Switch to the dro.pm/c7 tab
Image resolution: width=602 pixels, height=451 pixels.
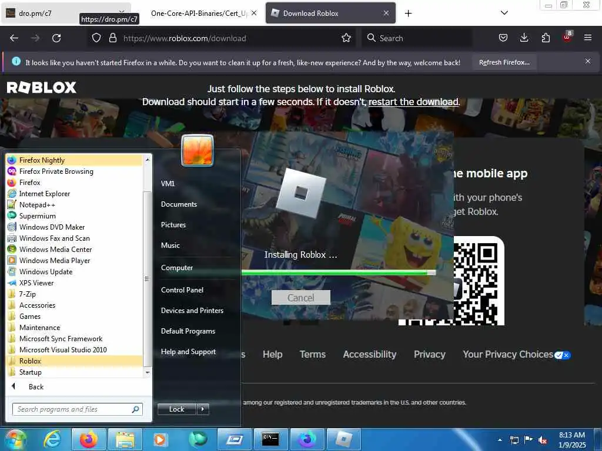tap(65, 14)
